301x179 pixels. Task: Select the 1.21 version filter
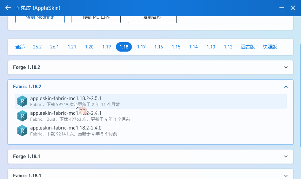pyautogui.click(x=72, y=47)
